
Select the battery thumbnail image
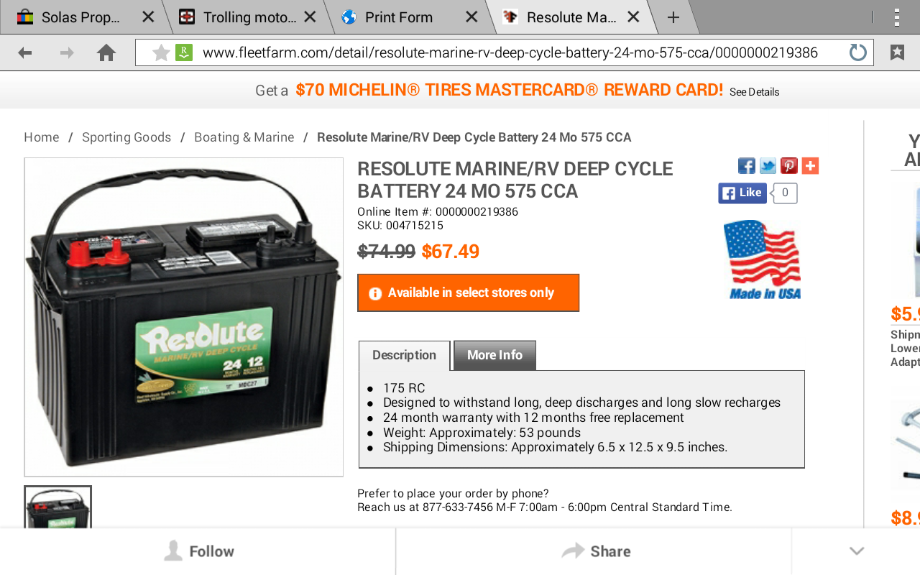[x=57, y=507]
